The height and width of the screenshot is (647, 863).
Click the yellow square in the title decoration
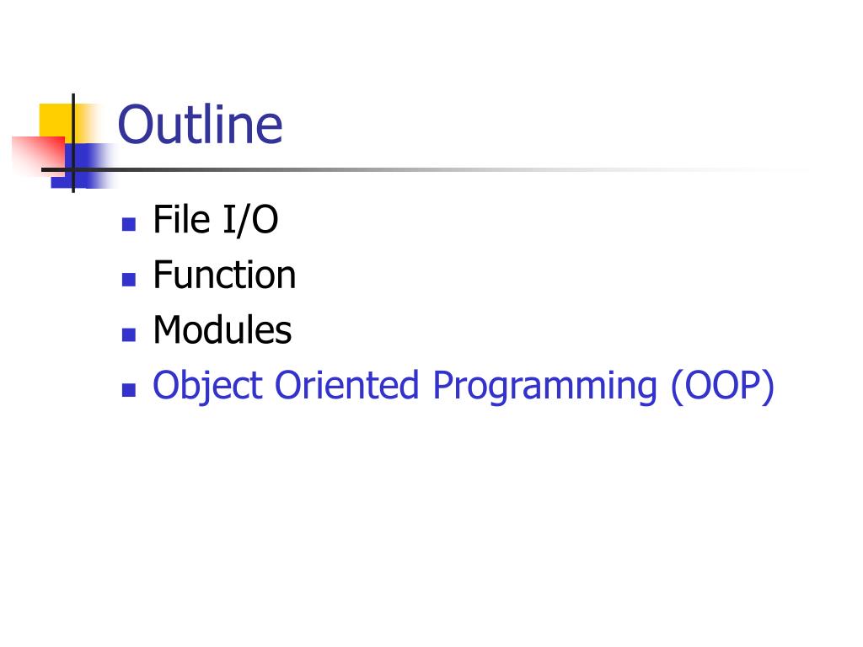[x=56, y=123]
